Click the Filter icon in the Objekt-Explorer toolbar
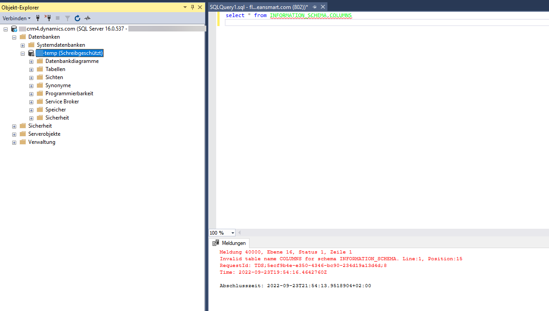Viewport: 549px width, 311px height. point(68,18)
